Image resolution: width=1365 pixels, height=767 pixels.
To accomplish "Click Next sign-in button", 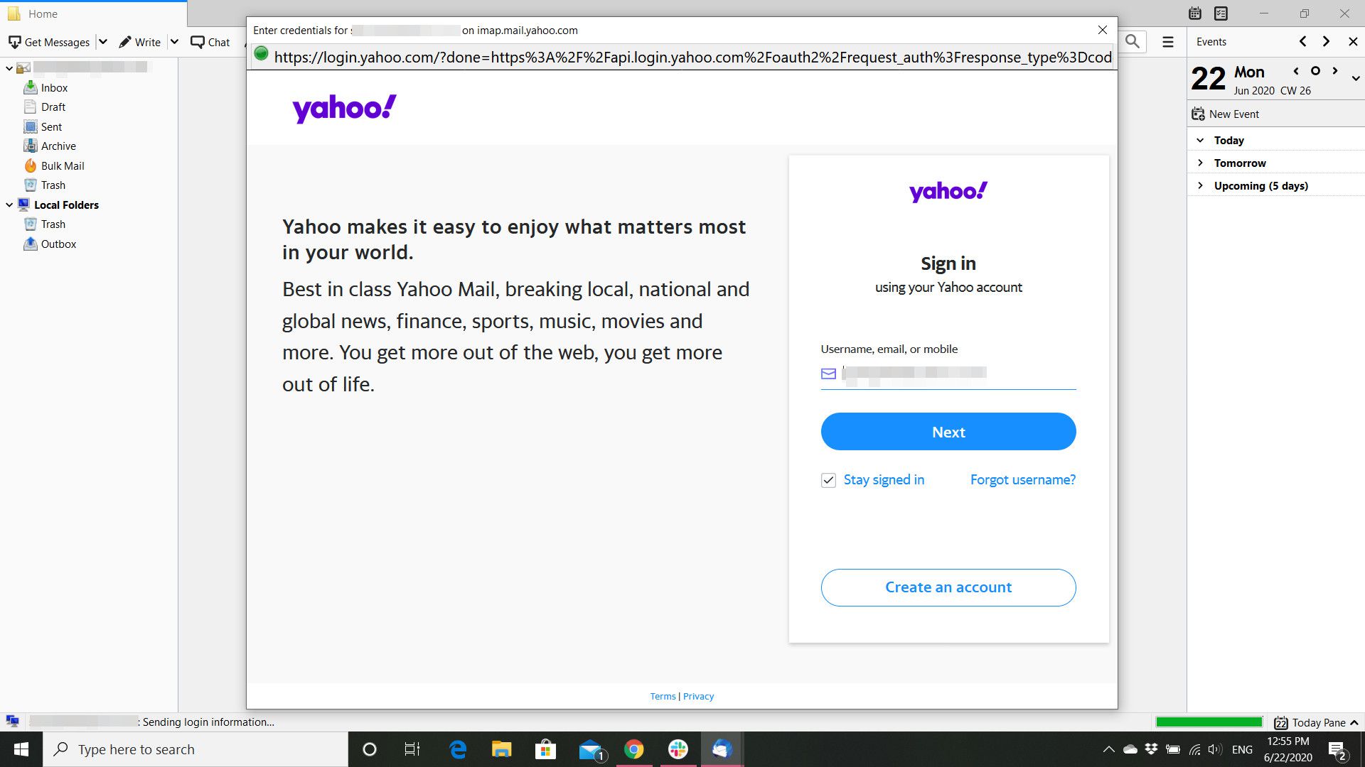I will (949, 432).
